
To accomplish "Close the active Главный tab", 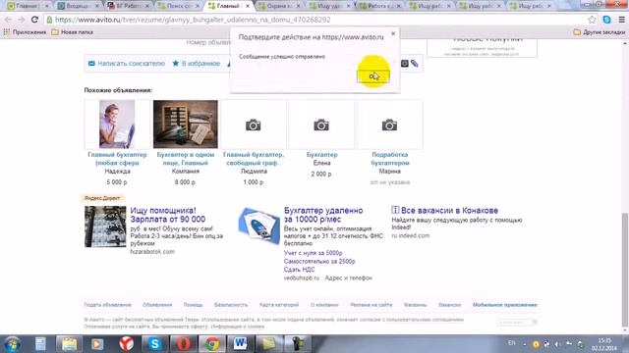I will [x=248, y=6].
